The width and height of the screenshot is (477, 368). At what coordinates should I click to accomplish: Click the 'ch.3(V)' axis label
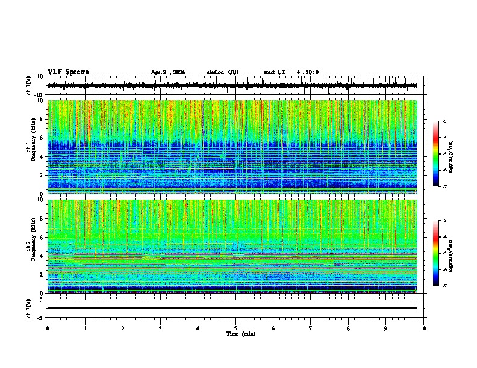(29, 308)
